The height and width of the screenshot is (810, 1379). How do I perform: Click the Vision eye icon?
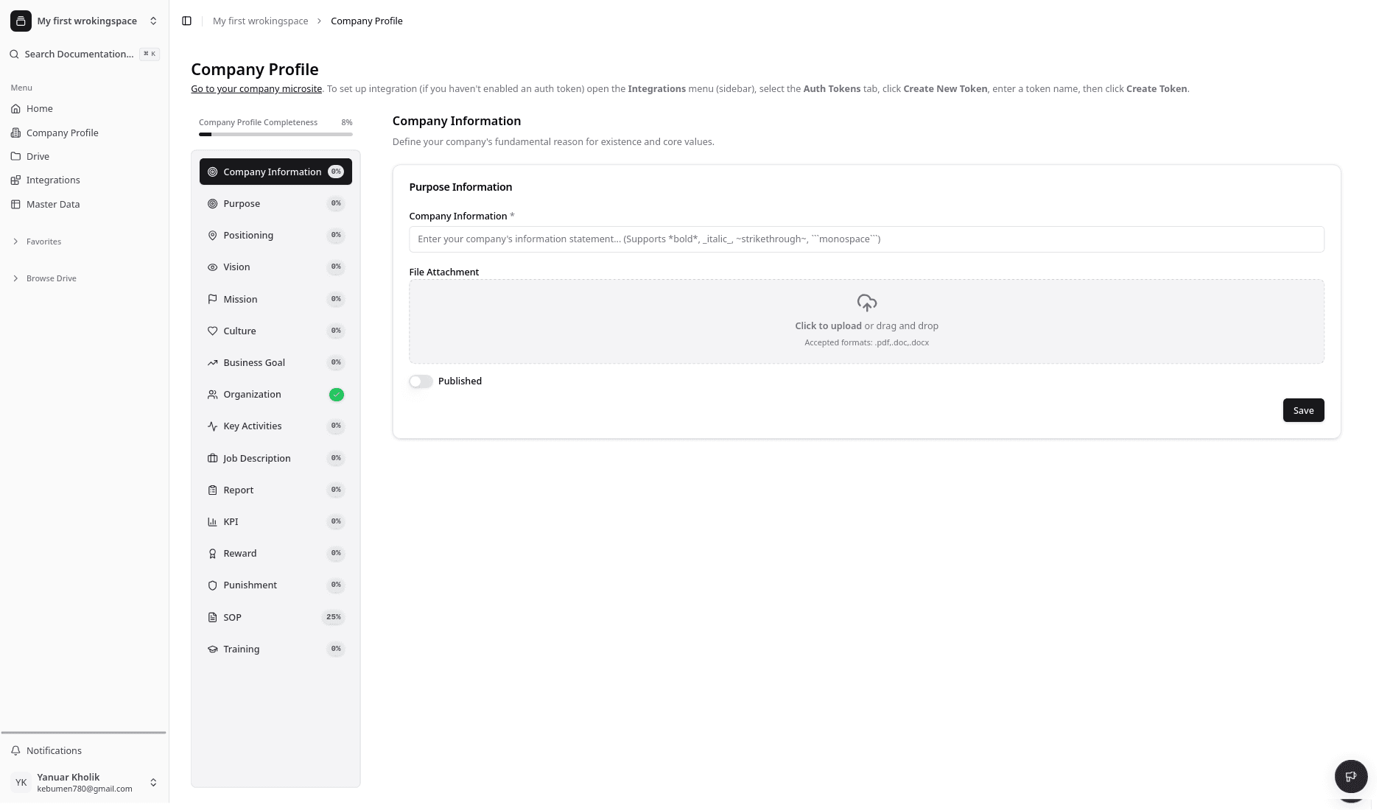pos(212,267)
